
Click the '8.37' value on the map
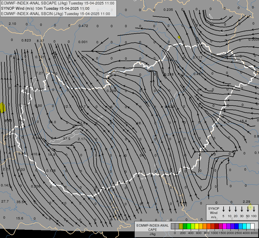(40, 41)
